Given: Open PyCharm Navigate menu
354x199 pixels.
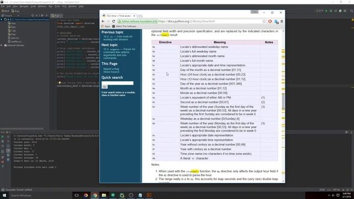Looking at the screenshot, I should coord(24,6).
